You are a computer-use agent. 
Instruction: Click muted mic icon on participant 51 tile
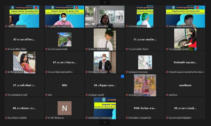tap(46, 118)
